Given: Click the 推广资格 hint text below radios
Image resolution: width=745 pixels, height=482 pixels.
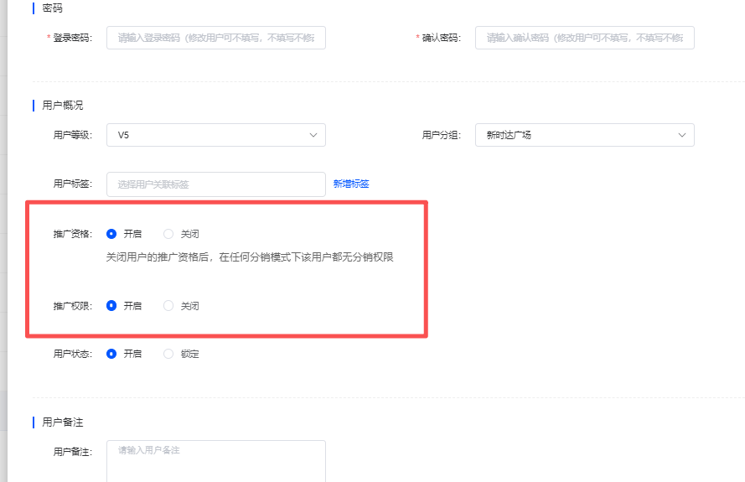Looking at the screenshot, I should point(250,257).
